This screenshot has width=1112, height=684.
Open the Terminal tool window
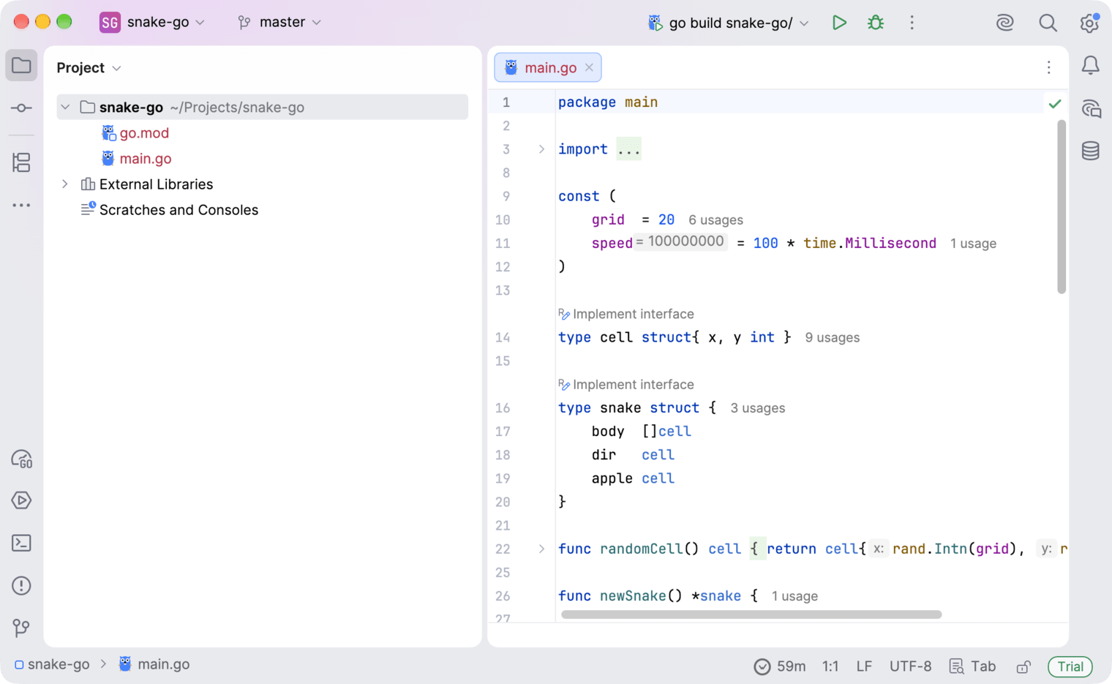pos(21,543)
